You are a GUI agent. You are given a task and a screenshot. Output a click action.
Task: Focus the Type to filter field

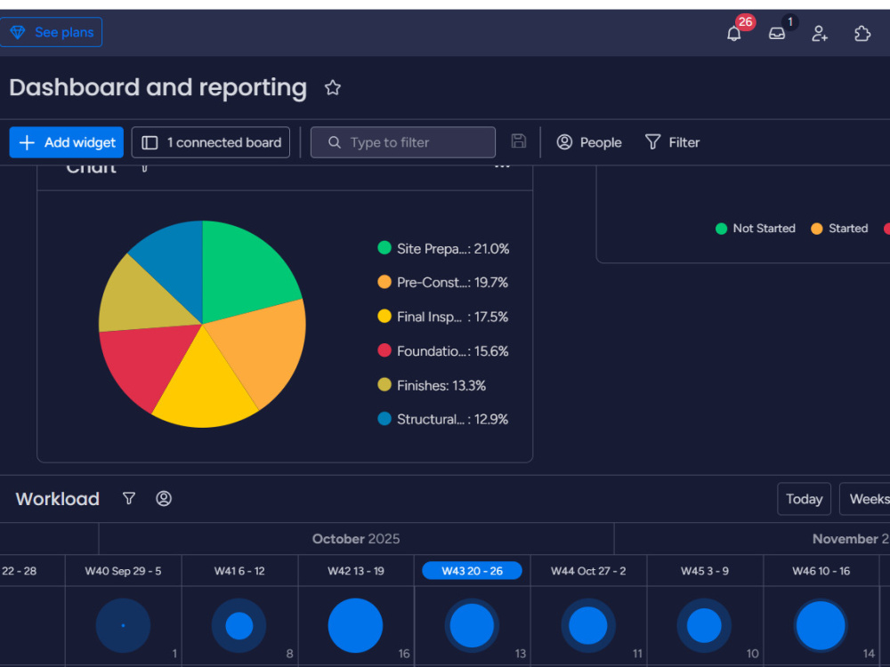(x=403, y=142)
